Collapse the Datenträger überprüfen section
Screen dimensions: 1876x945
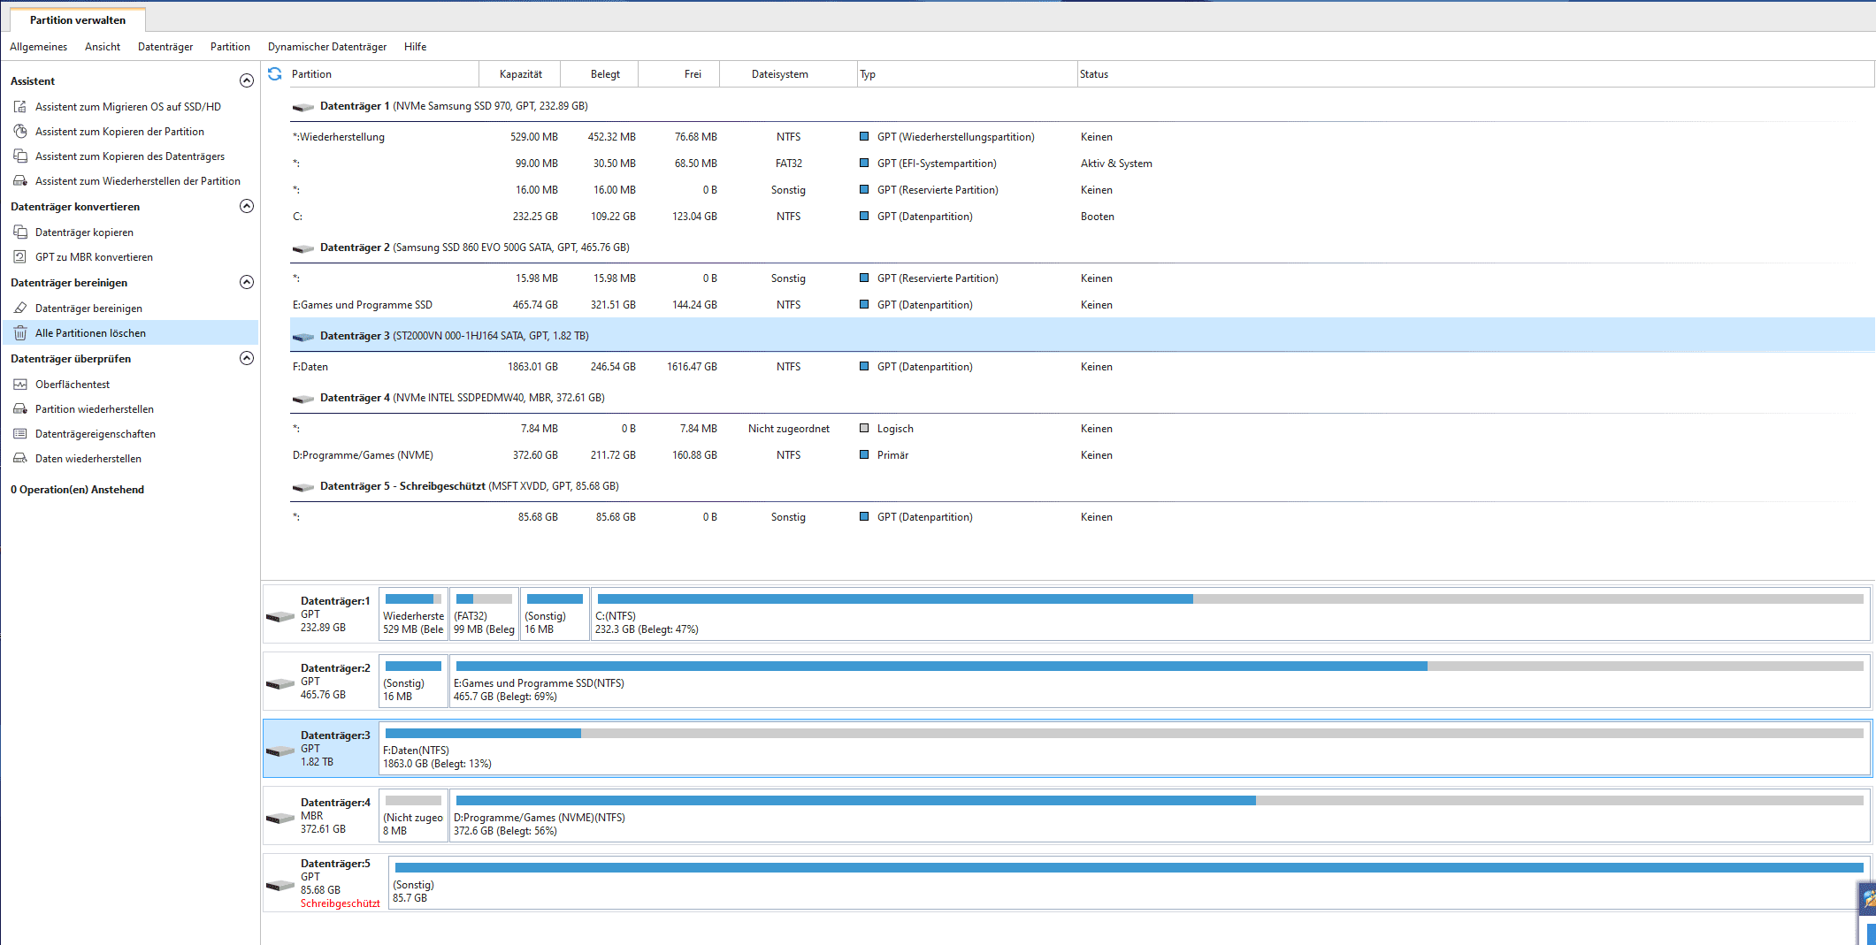[247, 358]
